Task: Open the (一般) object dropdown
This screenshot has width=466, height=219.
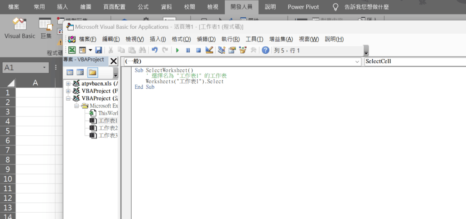Action: [x=356, y=61]
